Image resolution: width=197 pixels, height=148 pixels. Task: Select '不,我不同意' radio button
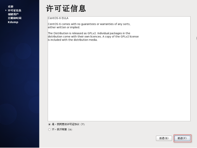49,129
